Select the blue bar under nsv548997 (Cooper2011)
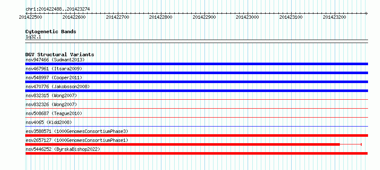This screenshot has height=170, width=380. click(196, 82)
